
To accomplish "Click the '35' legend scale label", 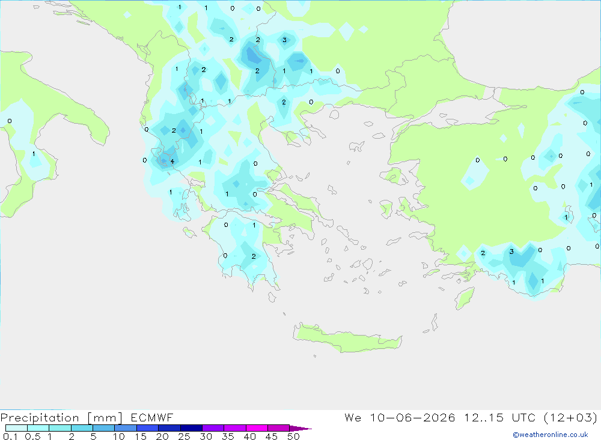I will coord(228,436).
